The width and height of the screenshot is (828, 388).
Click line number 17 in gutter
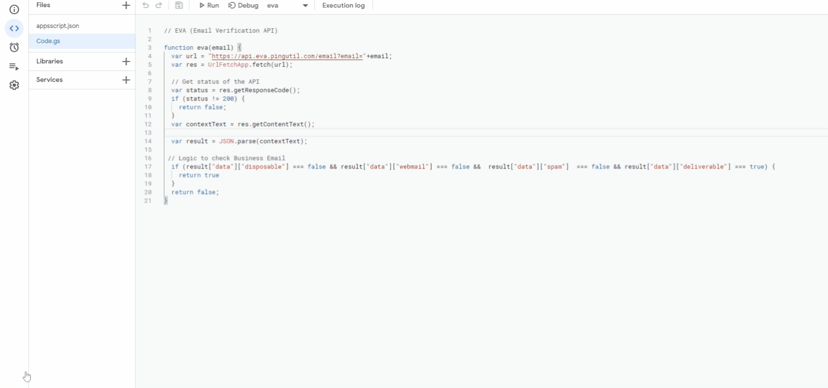148,167
